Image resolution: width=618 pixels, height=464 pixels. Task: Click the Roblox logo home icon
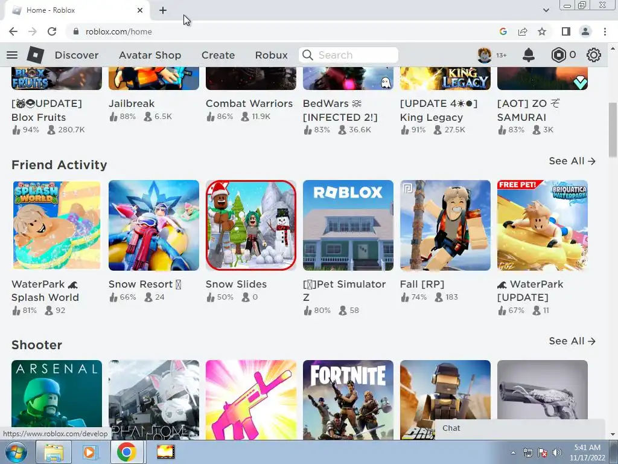click(35, 54)
